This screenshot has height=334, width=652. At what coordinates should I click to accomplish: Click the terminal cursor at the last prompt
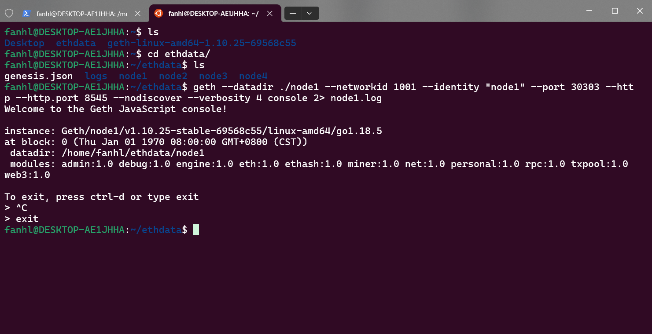point(196,230)
